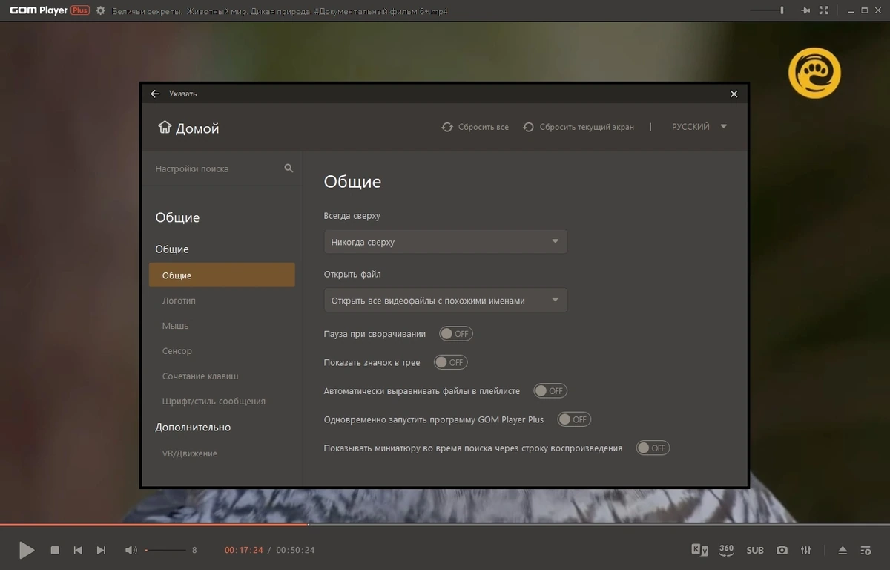Click the Plus badge in title bar

click(80, 11)
